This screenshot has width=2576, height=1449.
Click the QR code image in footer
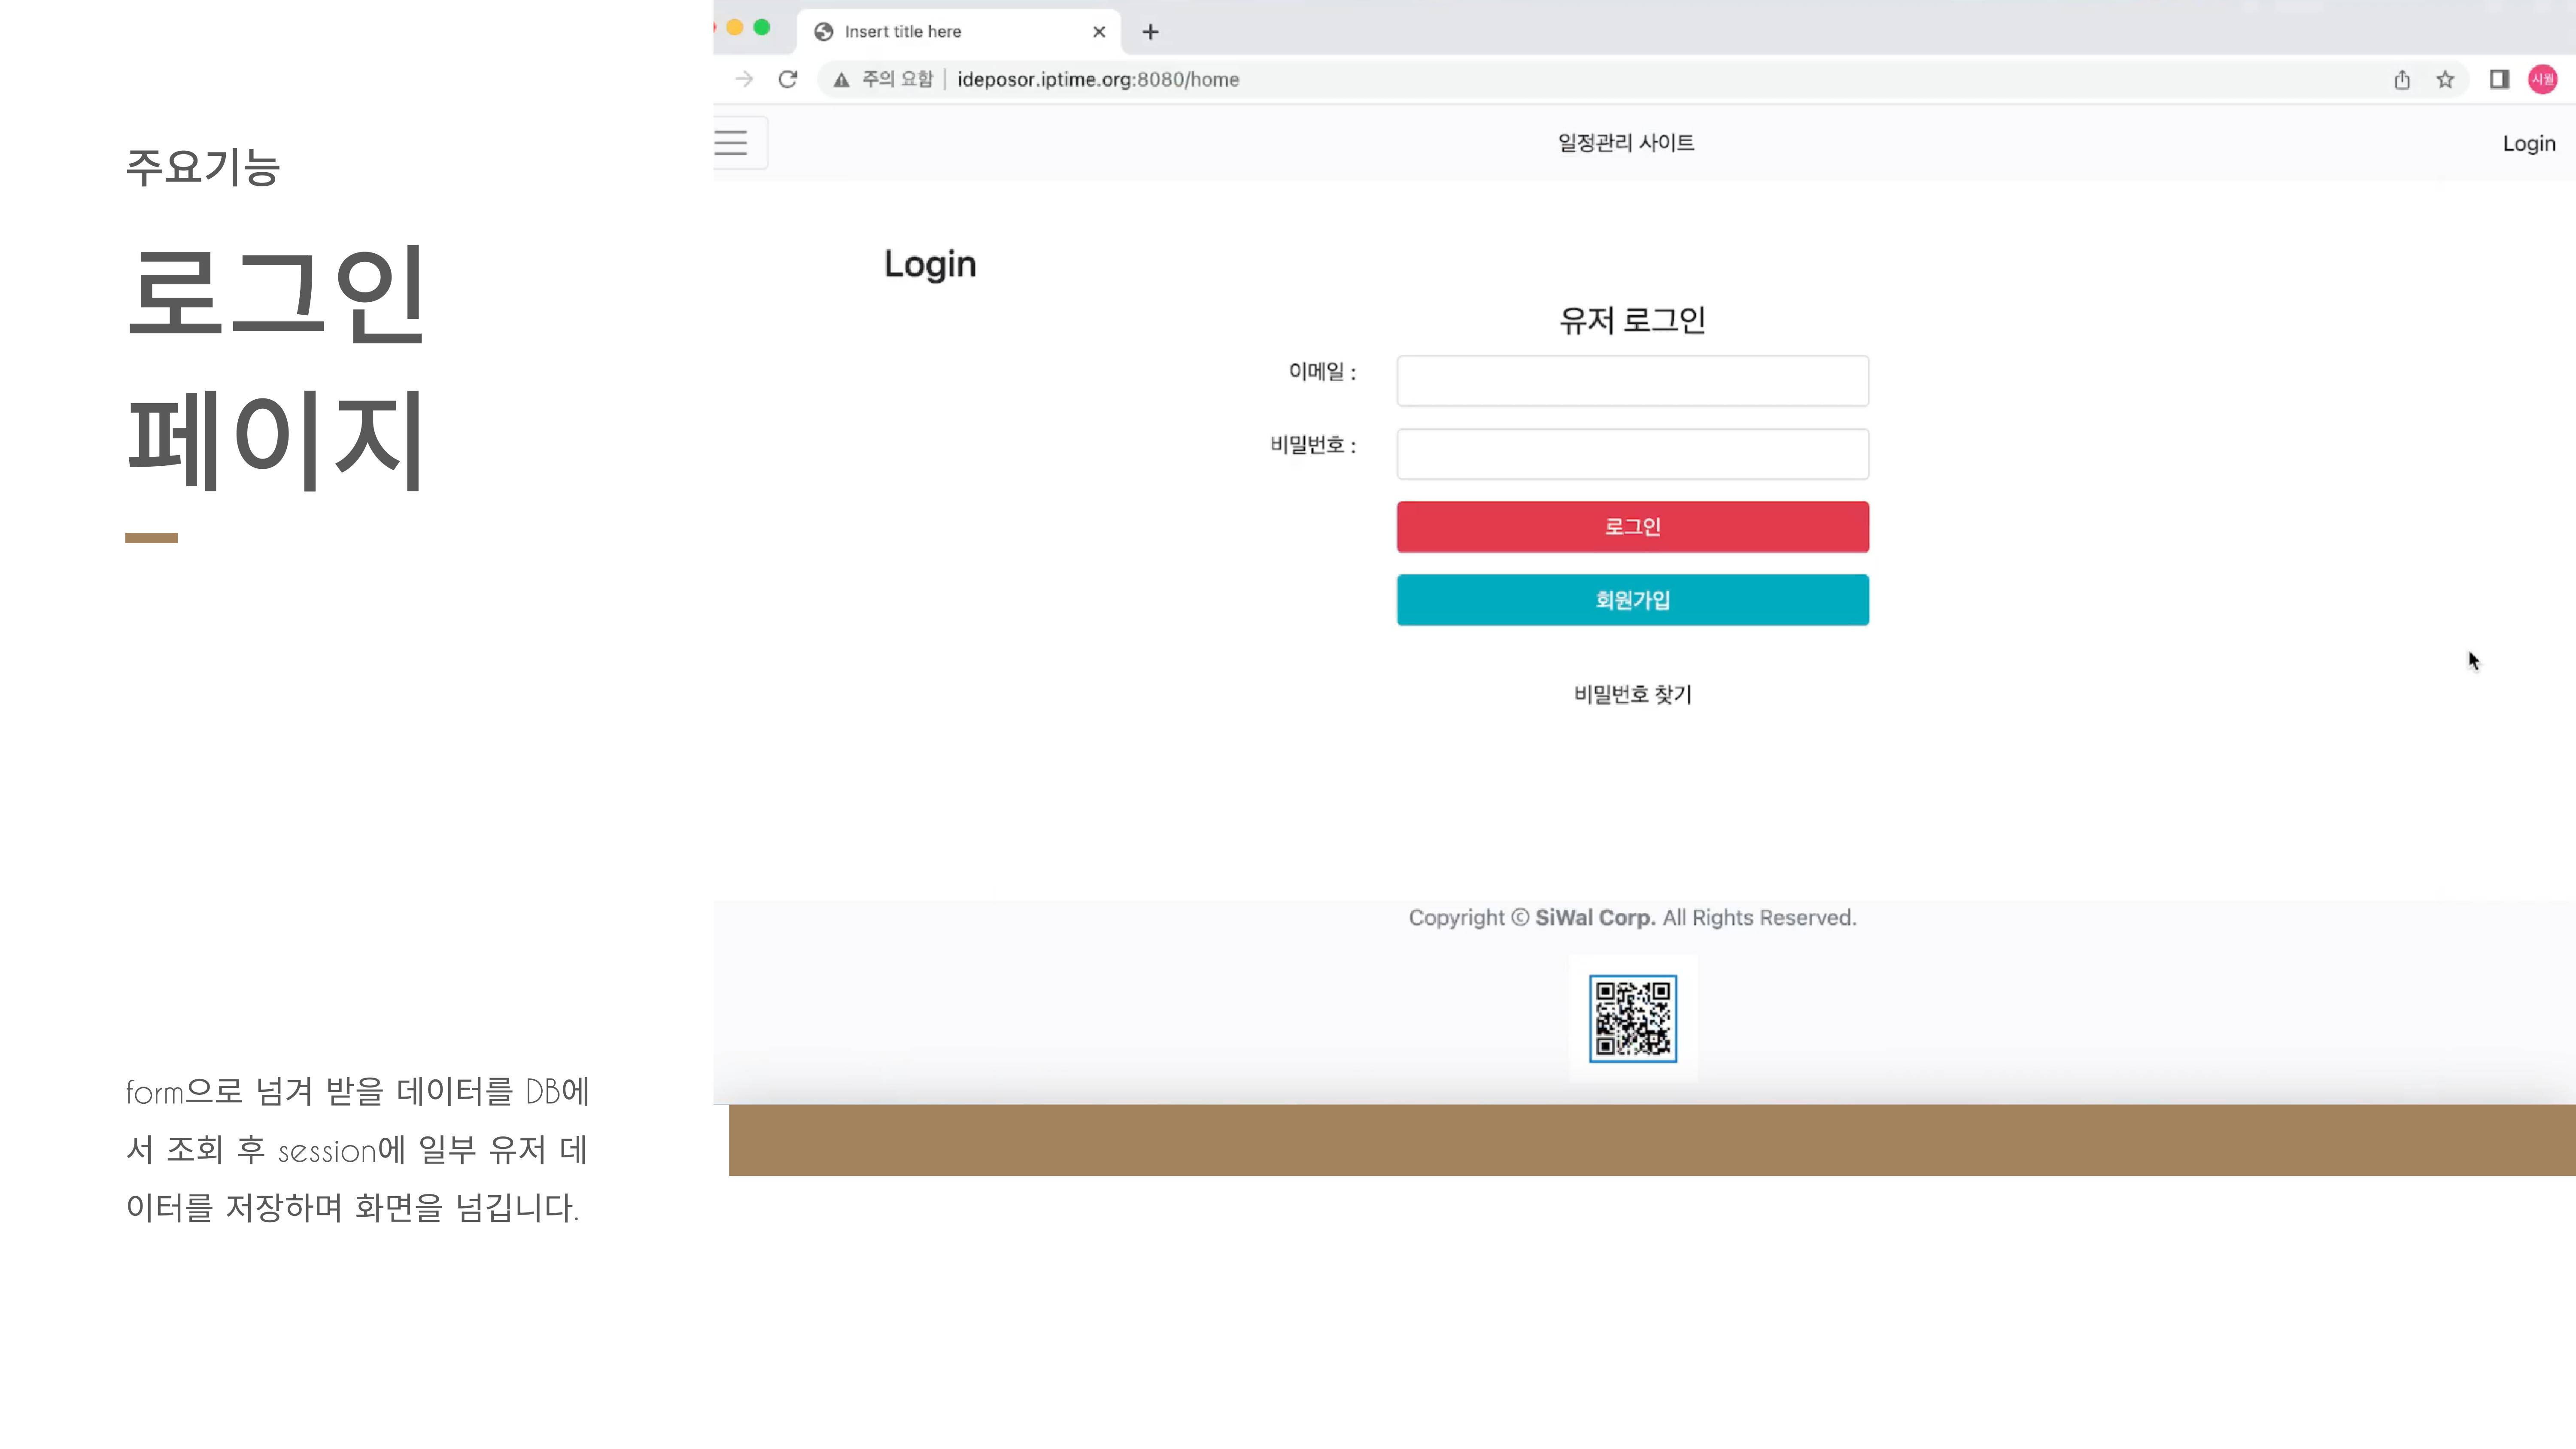[x=1633, y=1019]
